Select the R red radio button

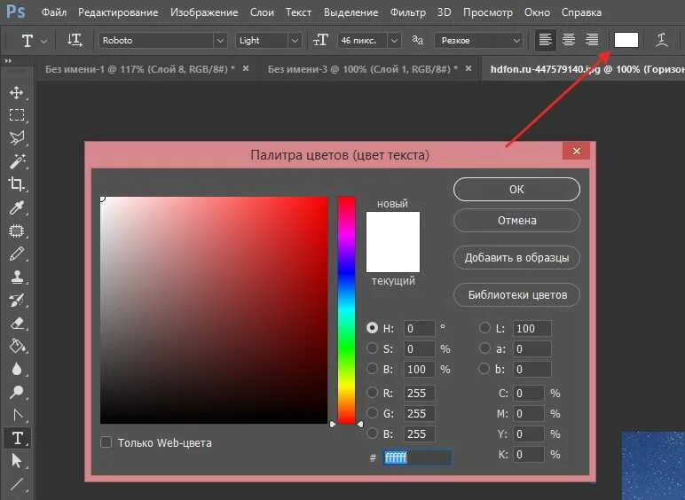(372, 393)
